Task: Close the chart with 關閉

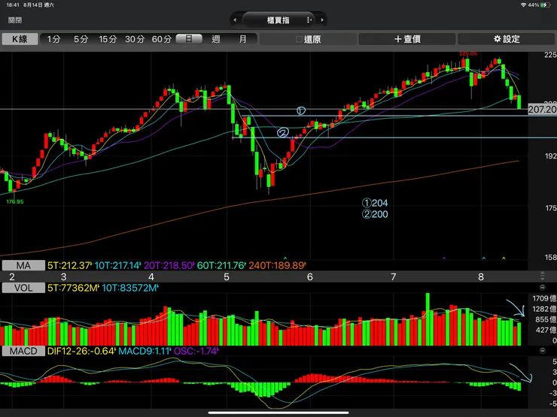Action: click(15, 20)
